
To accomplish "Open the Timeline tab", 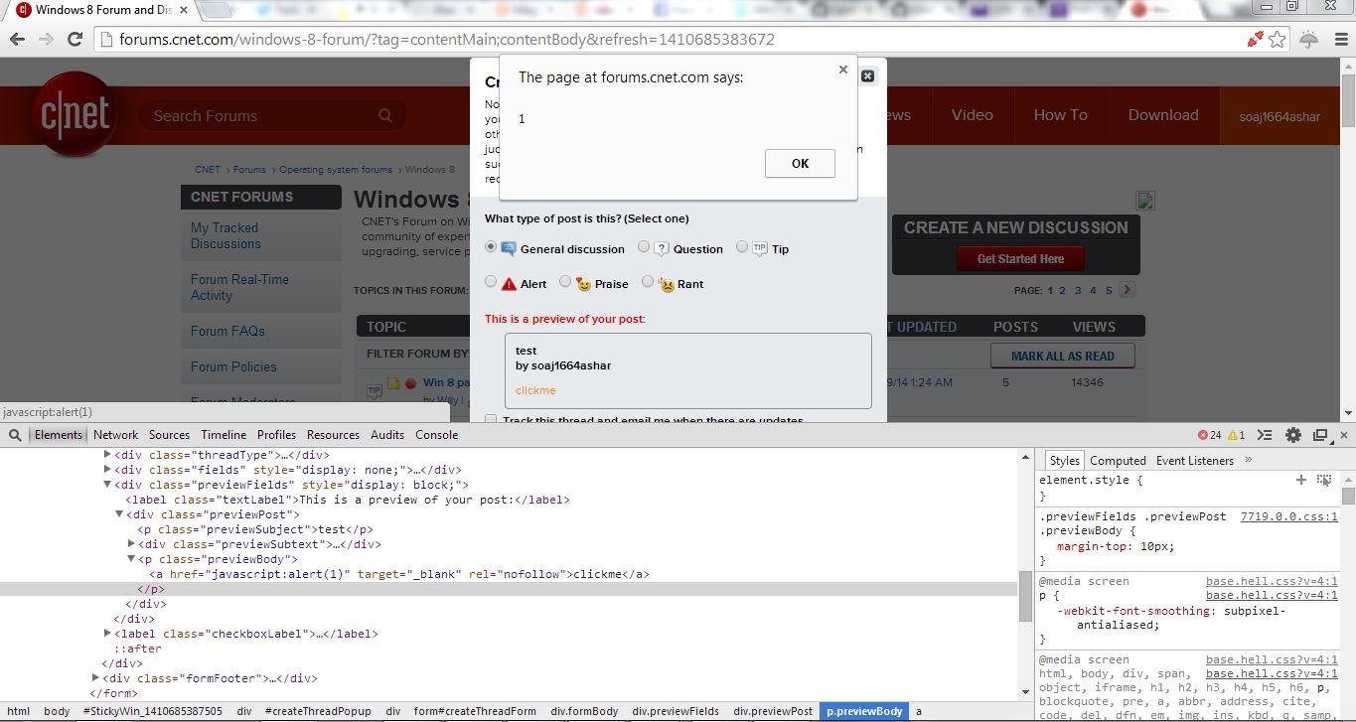I will [224, 435].
